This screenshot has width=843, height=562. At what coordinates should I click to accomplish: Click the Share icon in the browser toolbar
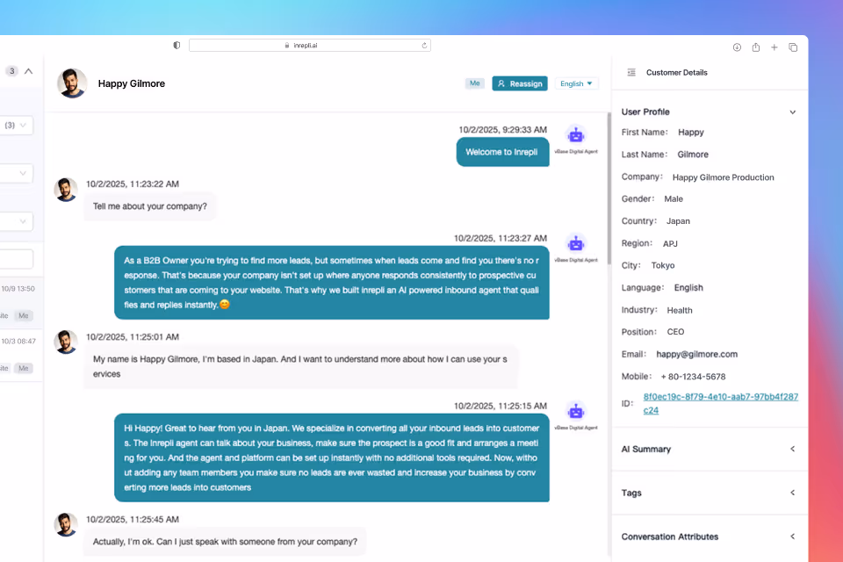(x=756, y=47)
